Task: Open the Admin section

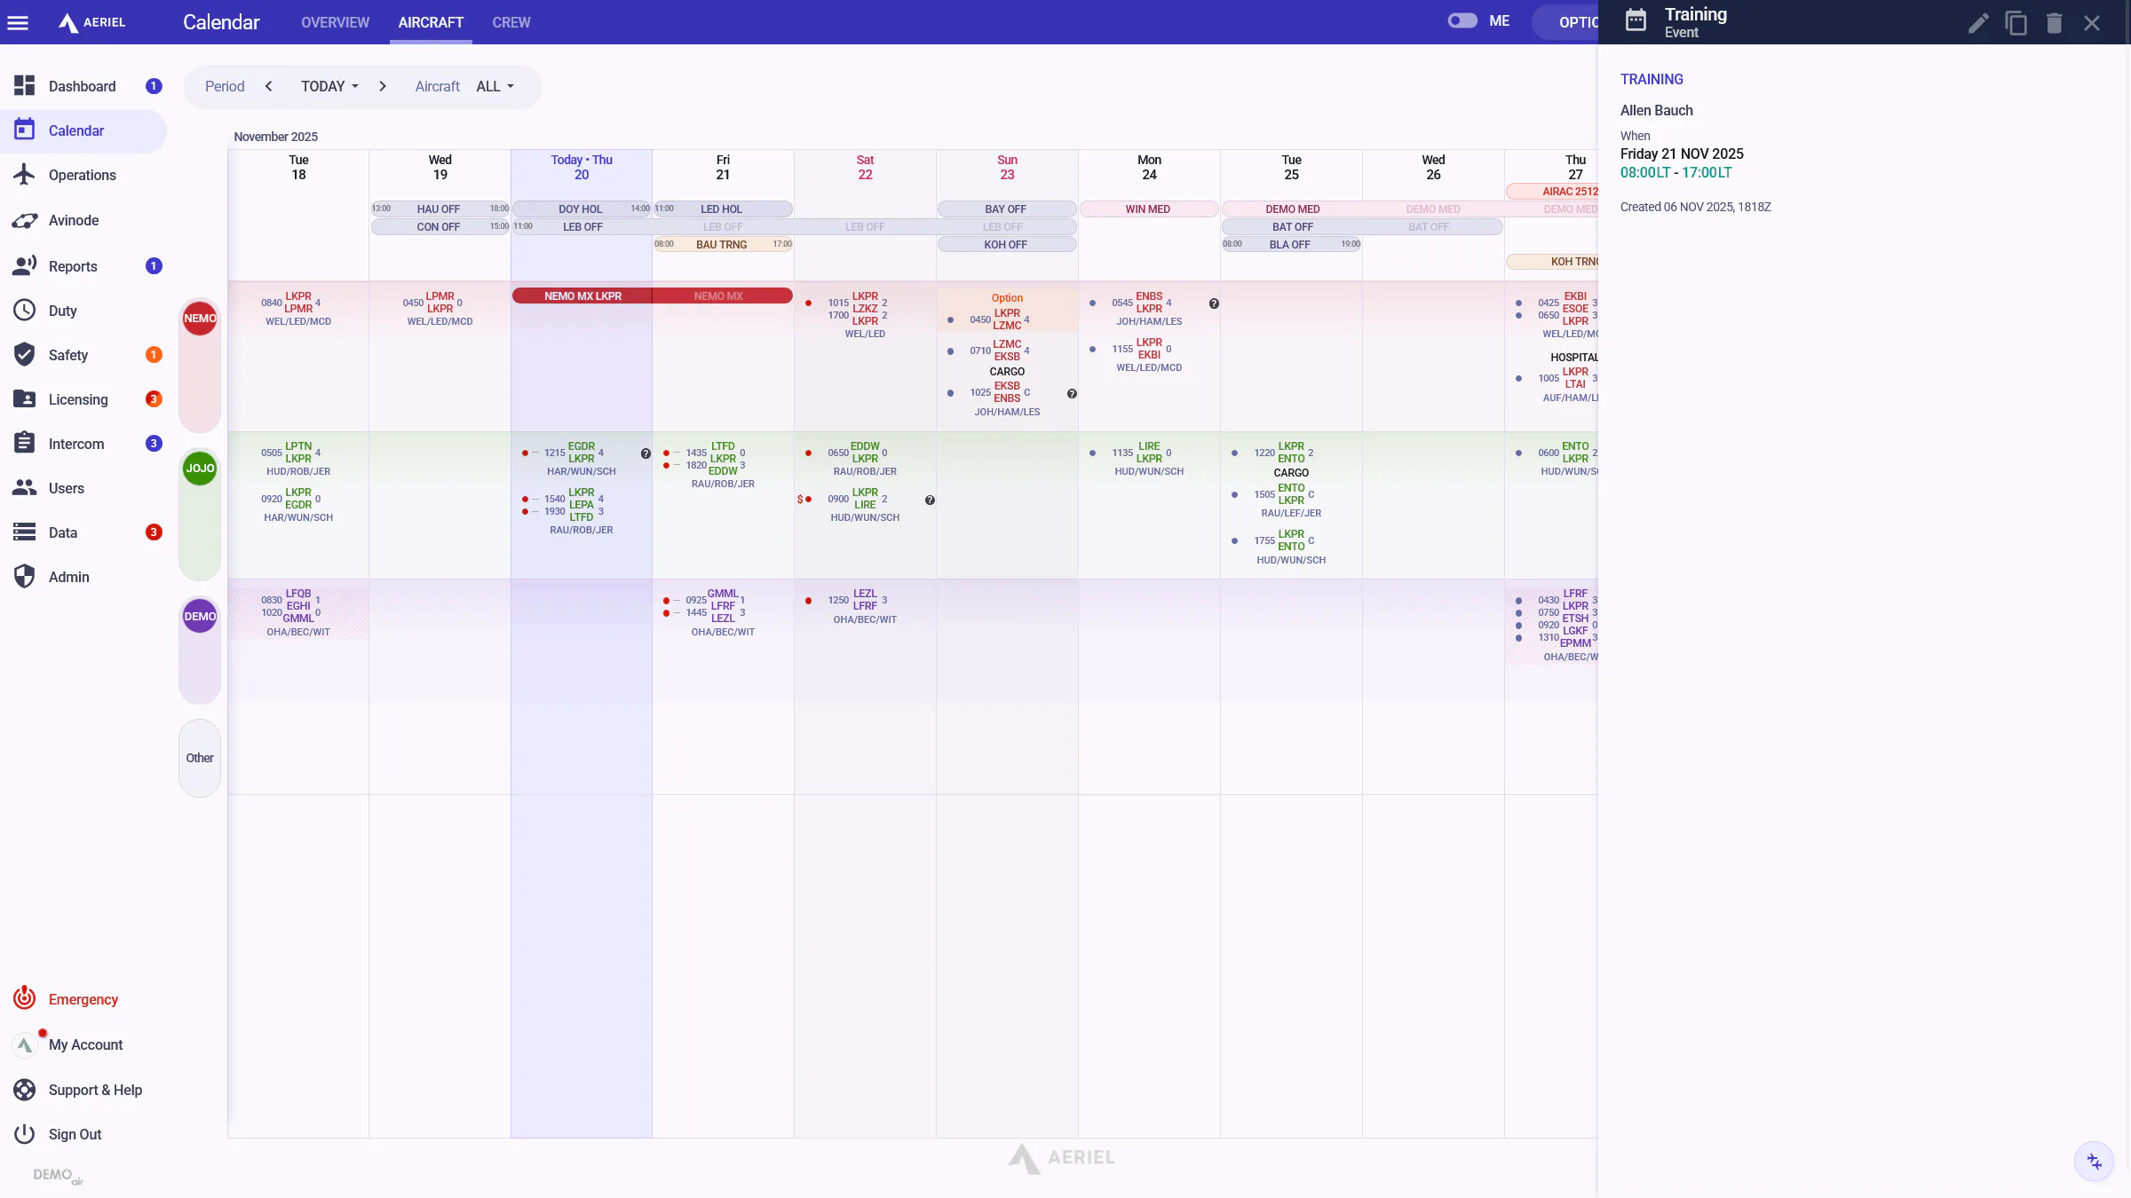Action: [69, 577]
